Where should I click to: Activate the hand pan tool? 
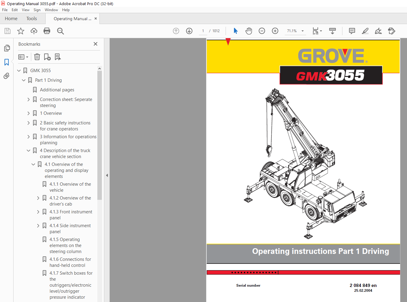249,31
